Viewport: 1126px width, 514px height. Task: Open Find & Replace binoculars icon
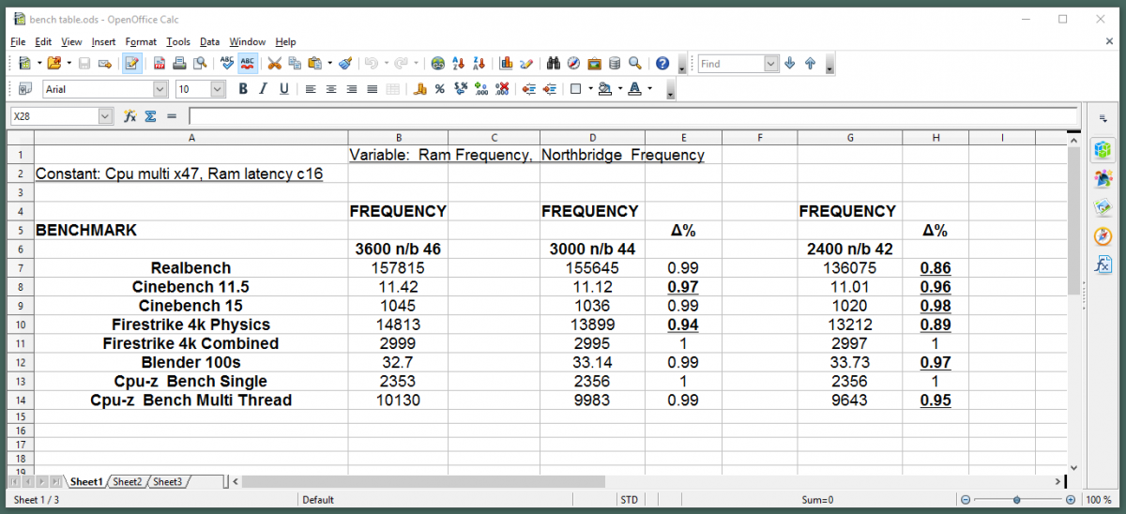pos(554,64)
